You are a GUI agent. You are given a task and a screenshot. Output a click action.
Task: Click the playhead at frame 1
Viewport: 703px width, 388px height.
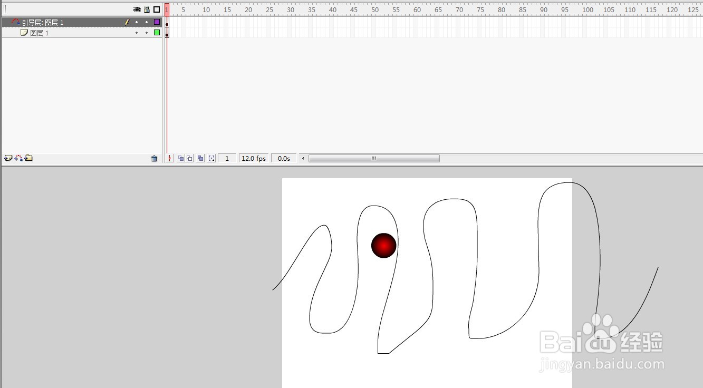click(167, 9)
